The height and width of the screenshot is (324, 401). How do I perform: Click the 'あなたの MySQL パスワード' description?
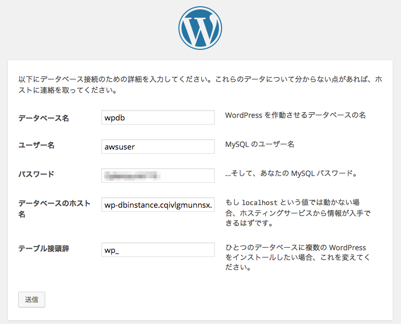click(291, 173)
